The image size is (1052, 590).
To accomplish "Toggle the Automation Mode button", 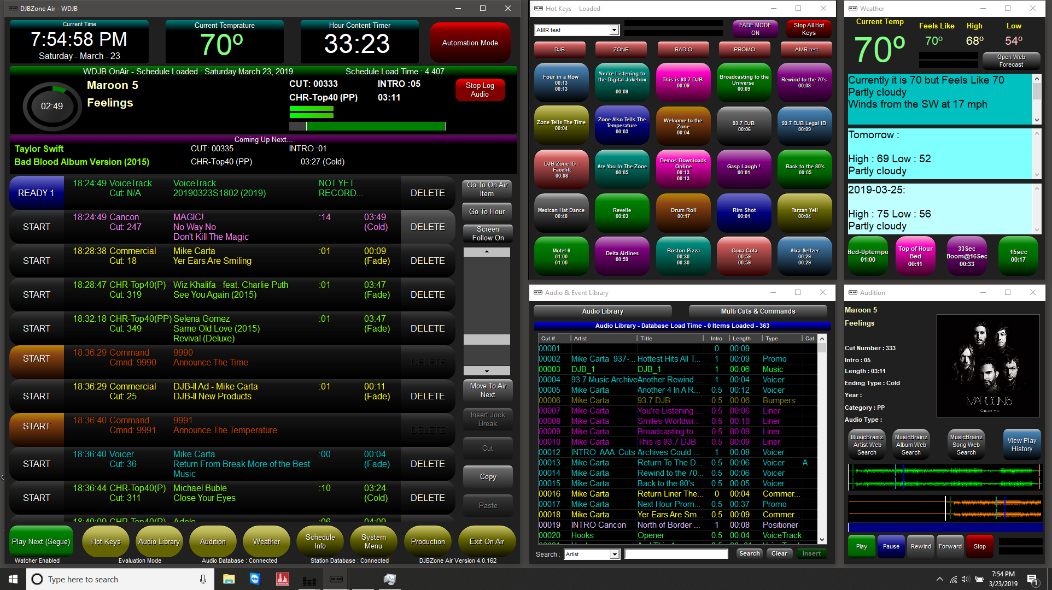I will click(x=470, y=43).
